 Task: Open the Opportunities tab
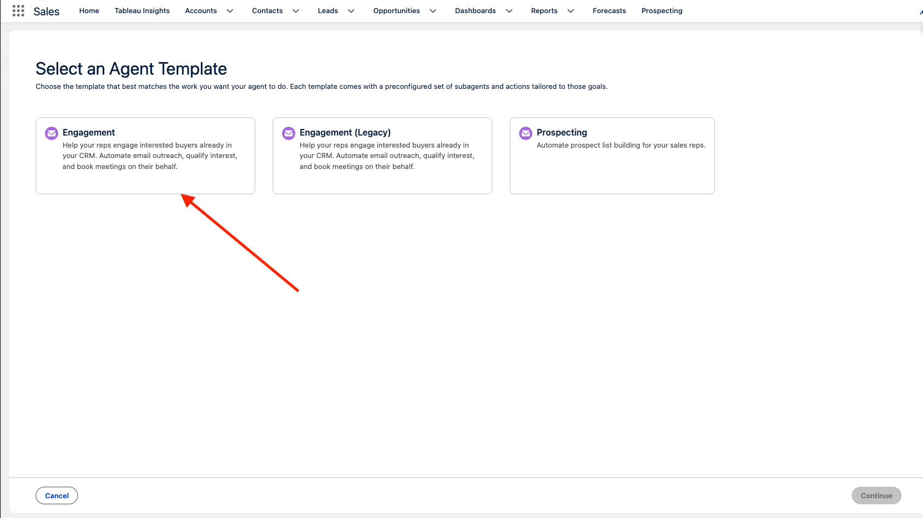tap(396, 11)
